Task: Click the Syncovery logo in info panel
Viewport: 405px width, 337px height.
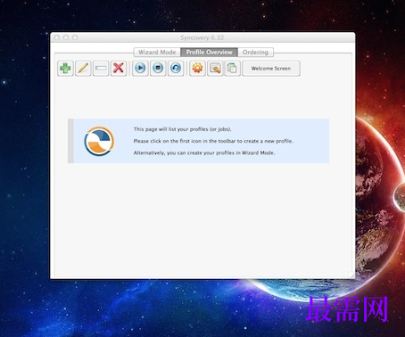Action: point(99,141)
